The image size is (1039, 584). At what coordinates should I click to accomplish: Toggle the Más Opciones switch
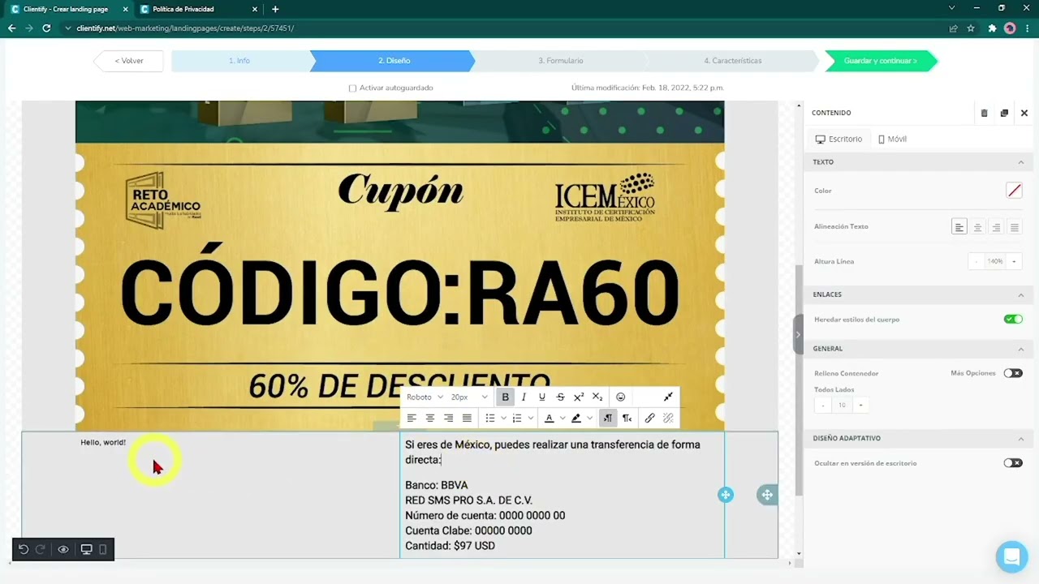1013,373
